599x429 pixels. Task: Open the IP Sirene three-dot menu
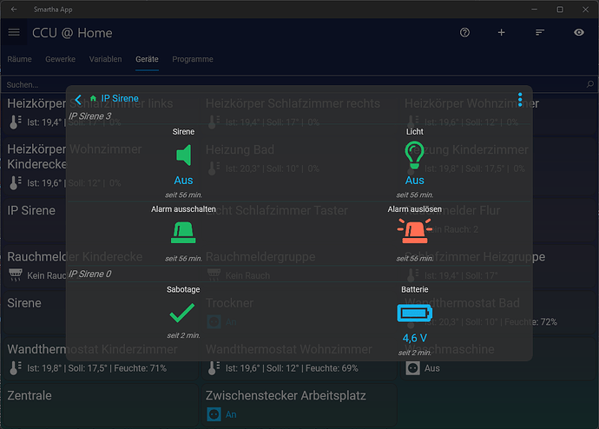[x=520, y=100]
